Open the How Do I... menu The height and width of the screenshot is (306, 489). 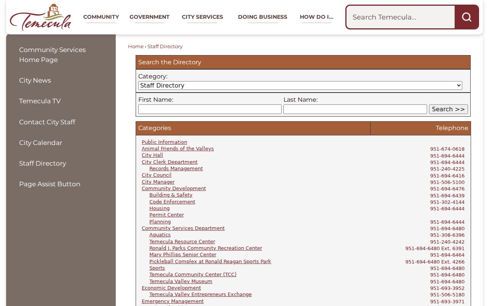point(317,17)
